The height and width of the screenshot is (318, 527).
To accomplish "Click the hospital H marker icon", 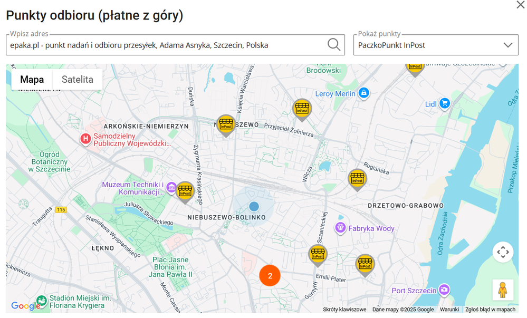I will (x=85, y=139).
